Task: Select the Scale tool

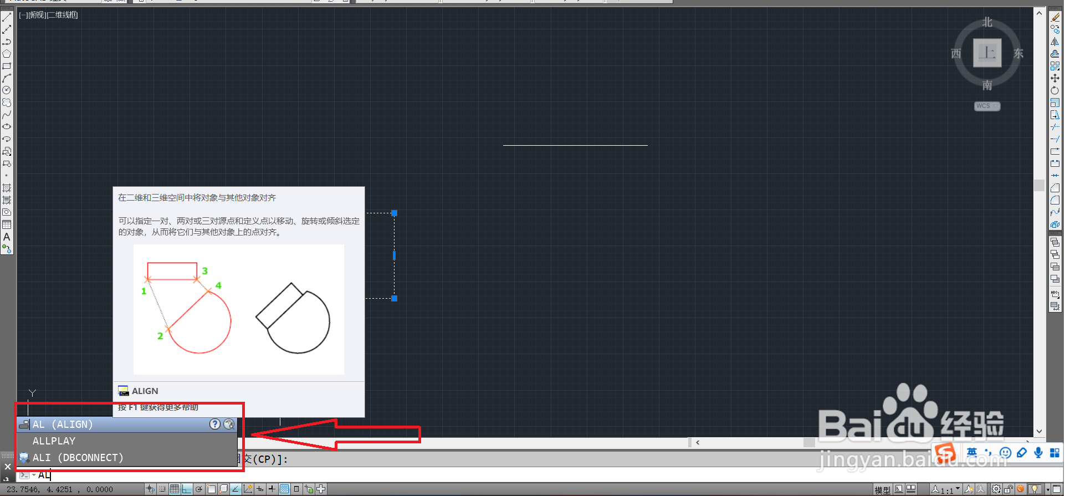Action: point(1055,103)
